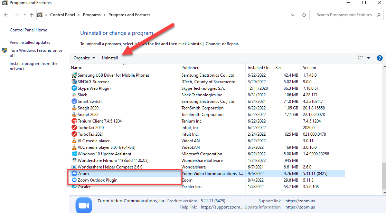Select the Zoom Outlook Plugin row name
386x213 pixels.
click(x=97, y=180)
